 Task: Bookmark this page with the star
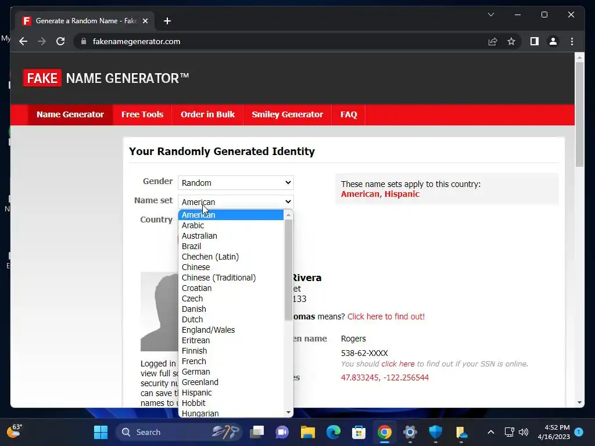point(511,41)
